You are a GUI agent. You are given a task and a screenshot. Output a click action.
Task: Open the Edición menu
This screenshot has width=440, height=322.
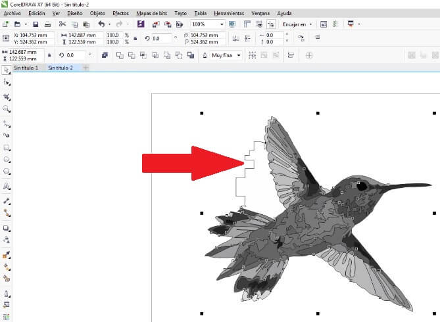click(37, 13)
